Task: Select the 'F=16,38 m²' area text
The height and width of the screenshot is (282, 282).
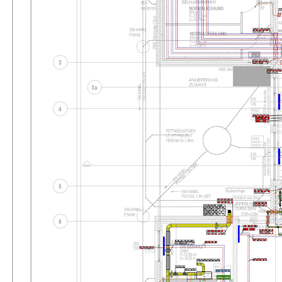Action: pos(188,255)
